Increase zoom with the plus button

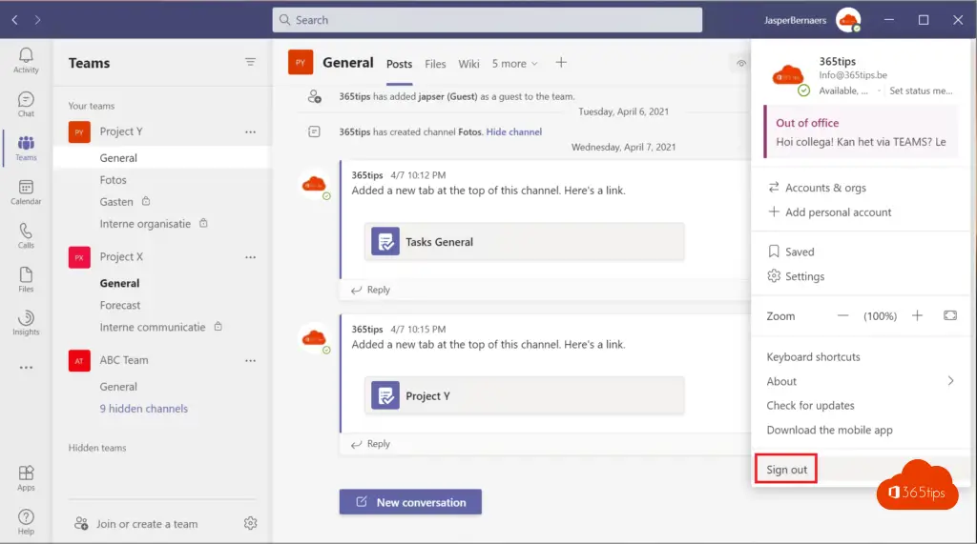(917, 316)
